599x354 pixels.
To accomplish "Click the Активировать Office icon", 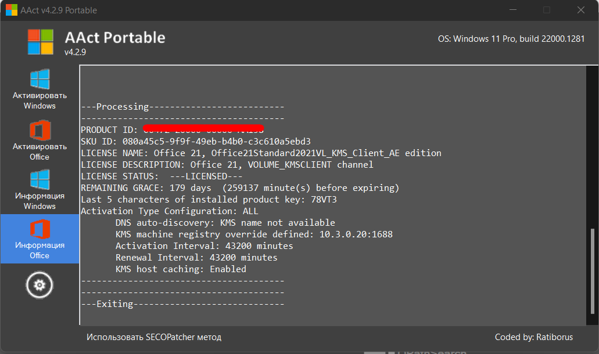I will click(40, 131).
